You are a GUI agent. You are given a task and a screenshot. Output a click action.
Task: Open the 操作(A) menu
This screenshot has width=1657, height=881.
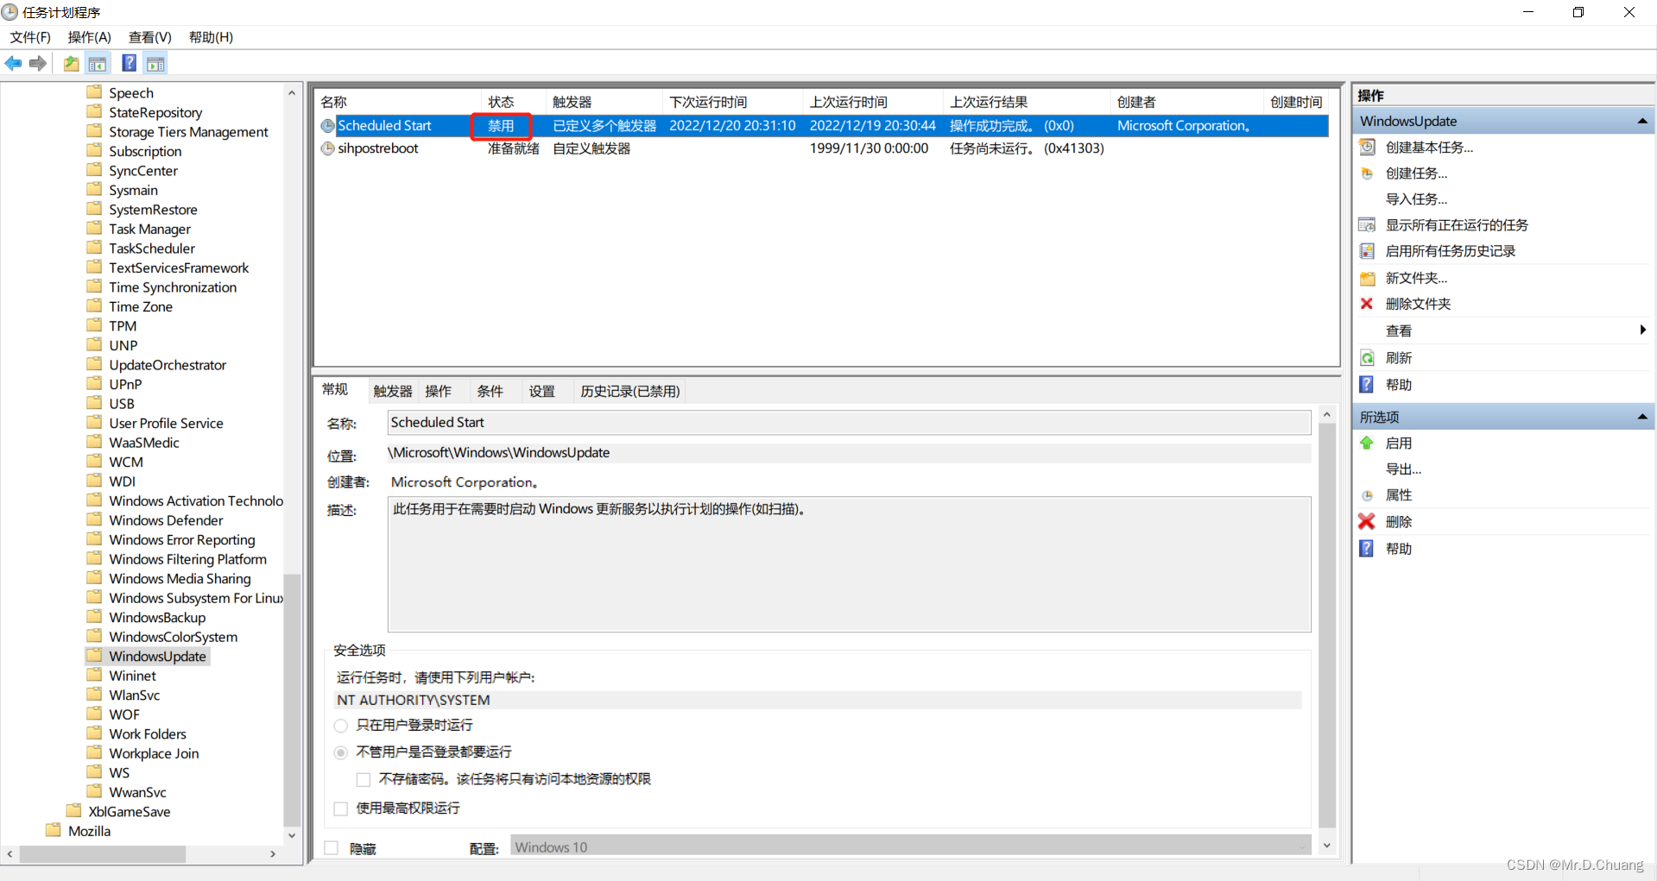pos(89,37)
